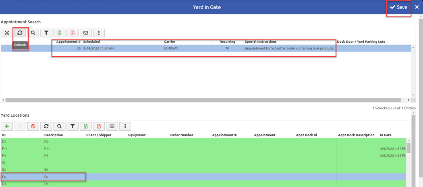
Task: Export Appointment Search to PDF
Action: click(x=73, y=33)
